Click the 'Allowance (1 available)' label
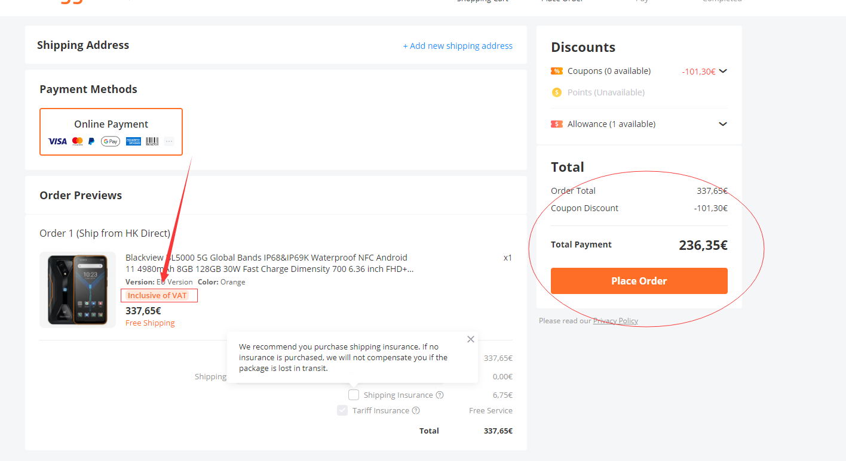The height and width of the screenshot is (461, 846). (x=611, y=124)
